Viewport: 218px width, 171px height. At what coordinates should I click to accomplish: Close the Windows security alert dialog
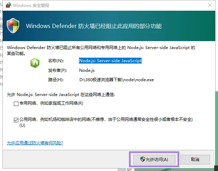tap(210, 5)
